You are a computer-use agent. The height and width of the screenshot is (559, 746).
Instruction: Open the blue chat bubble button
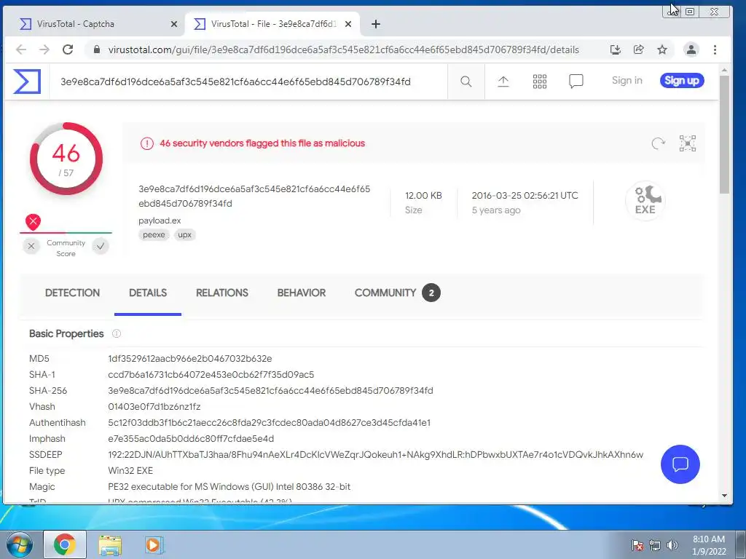coord(680,464)
